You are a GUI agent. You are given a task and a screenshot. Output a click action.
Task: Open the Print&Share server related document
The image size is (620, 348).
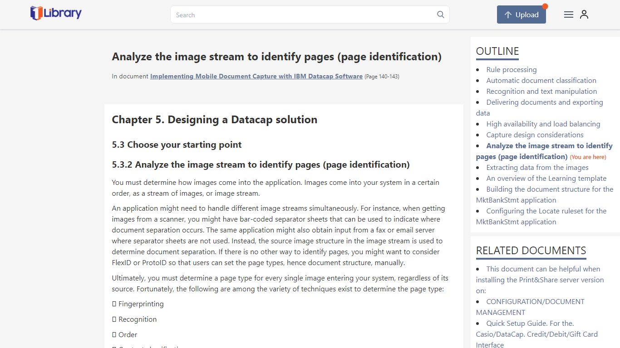point(540,280)
